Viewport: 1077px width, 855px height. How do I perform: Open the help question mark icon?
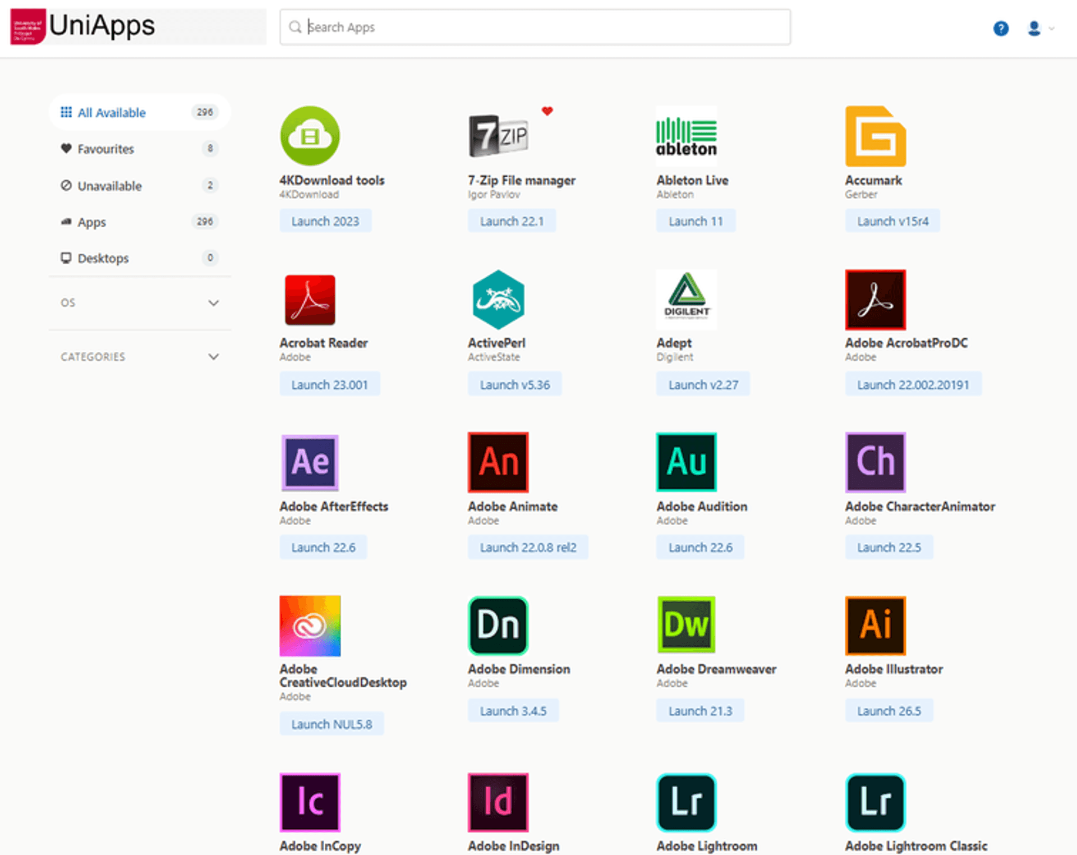[x=1001, y=28]
